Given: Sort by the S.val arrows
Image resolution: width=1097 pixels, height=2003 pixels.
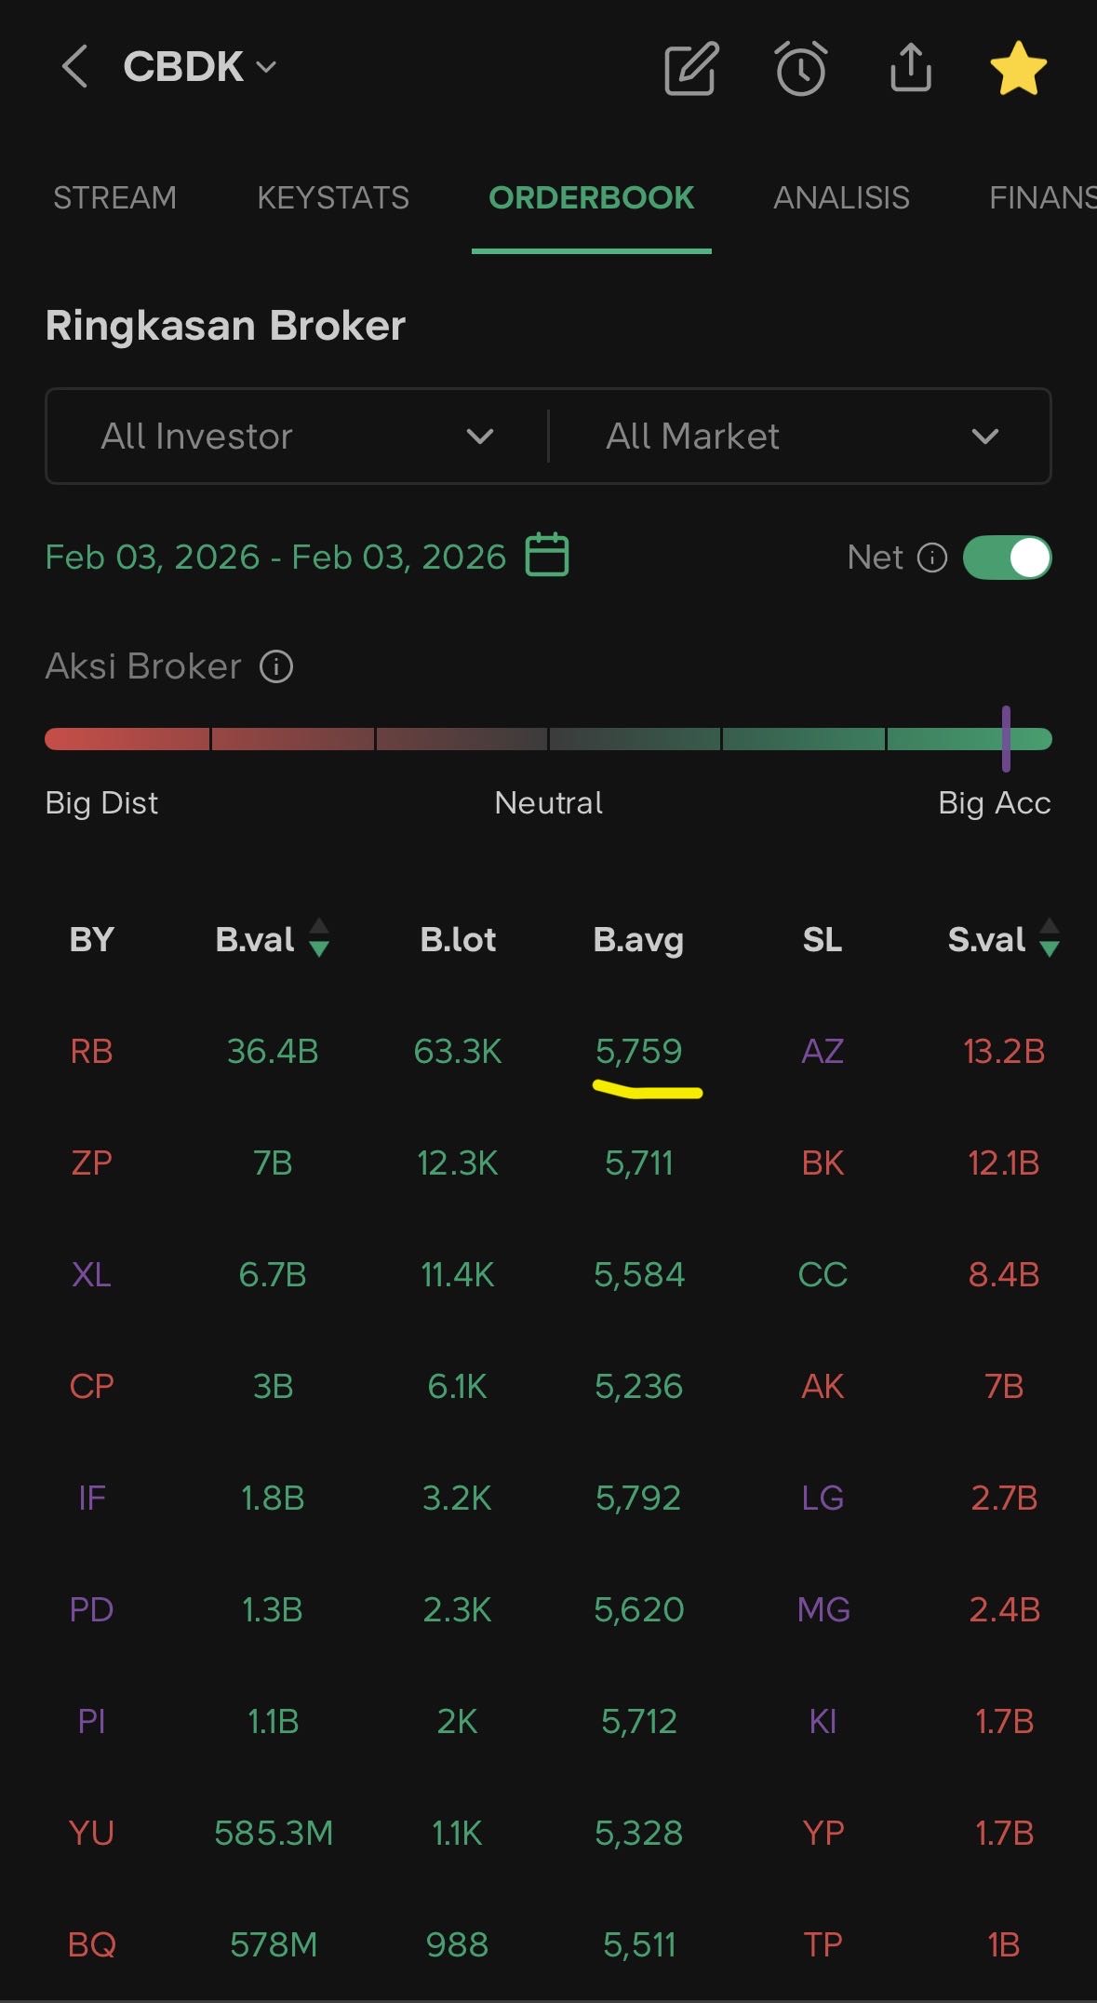Looking at the screenshot, I should 1050,938.
